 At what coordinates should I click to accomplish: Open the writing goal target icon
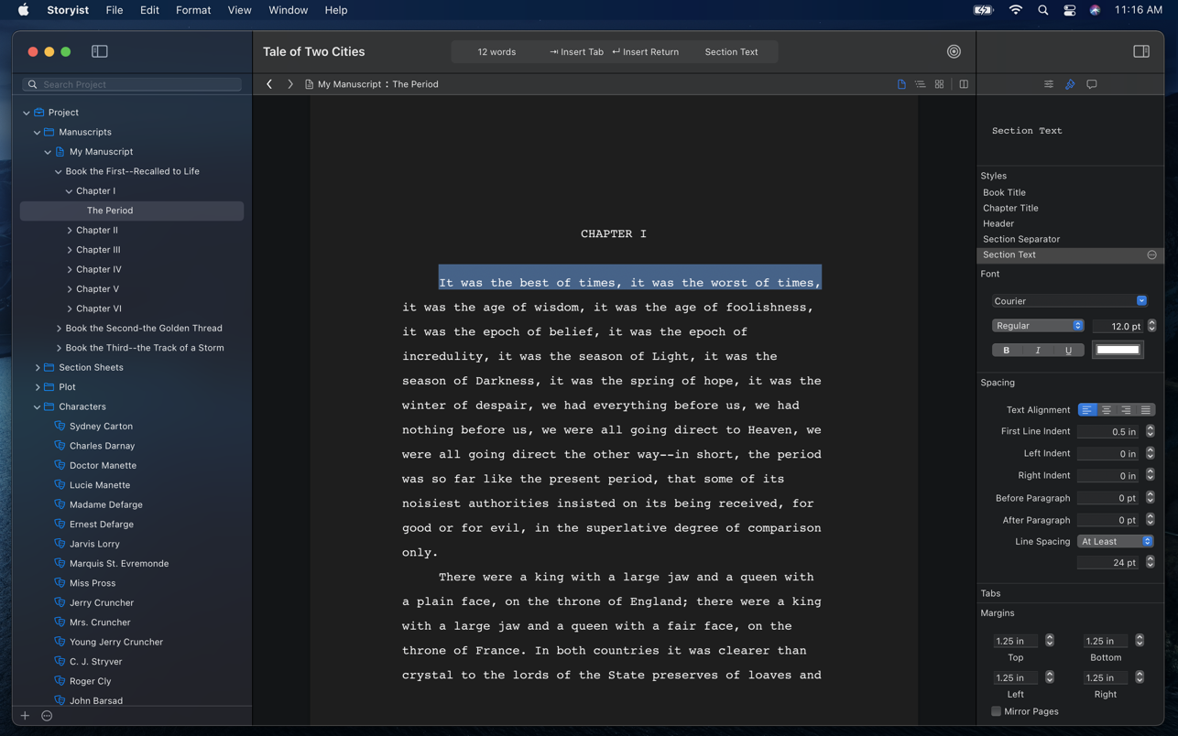[x=954, y=52]
